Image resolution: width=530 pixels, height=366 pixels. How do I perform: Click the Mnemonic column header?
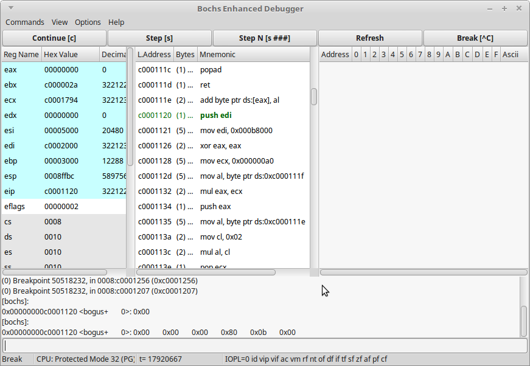tap(254, 55)
